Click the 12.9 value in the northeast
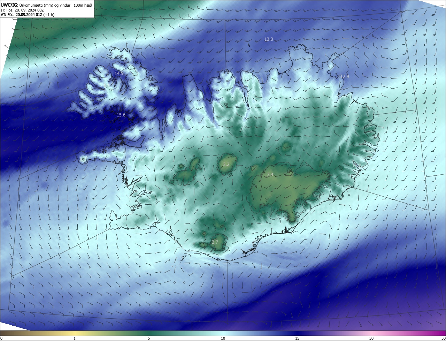 pos(345,76)
